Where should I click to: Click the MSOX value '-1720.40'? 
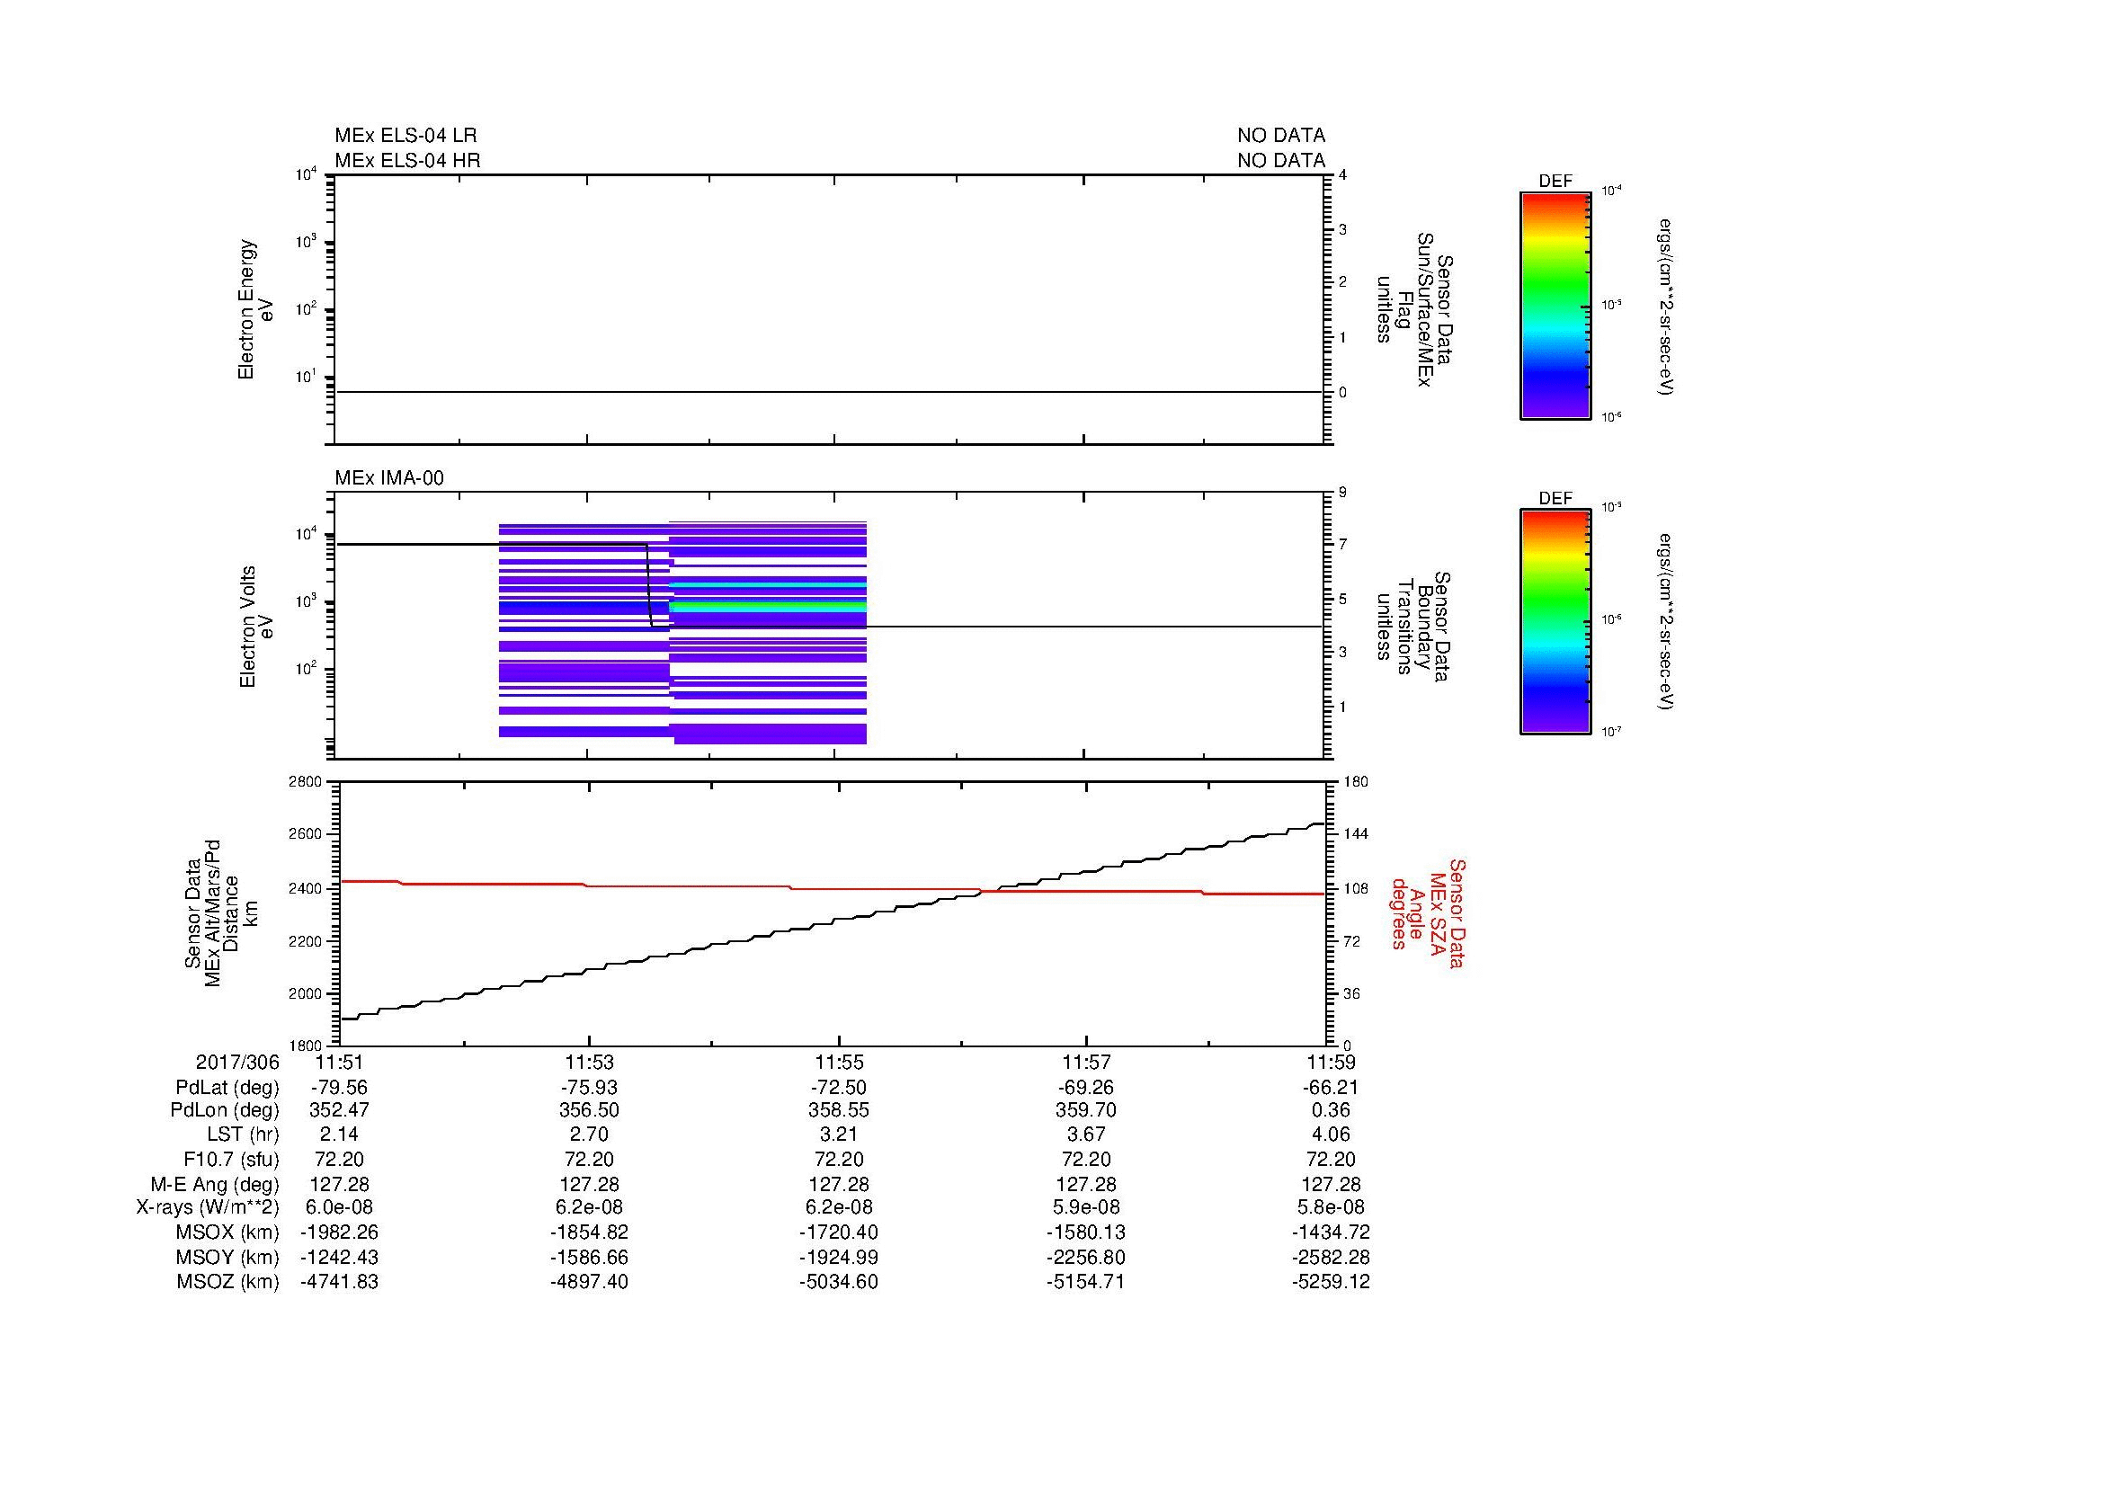coord(838,1232)
